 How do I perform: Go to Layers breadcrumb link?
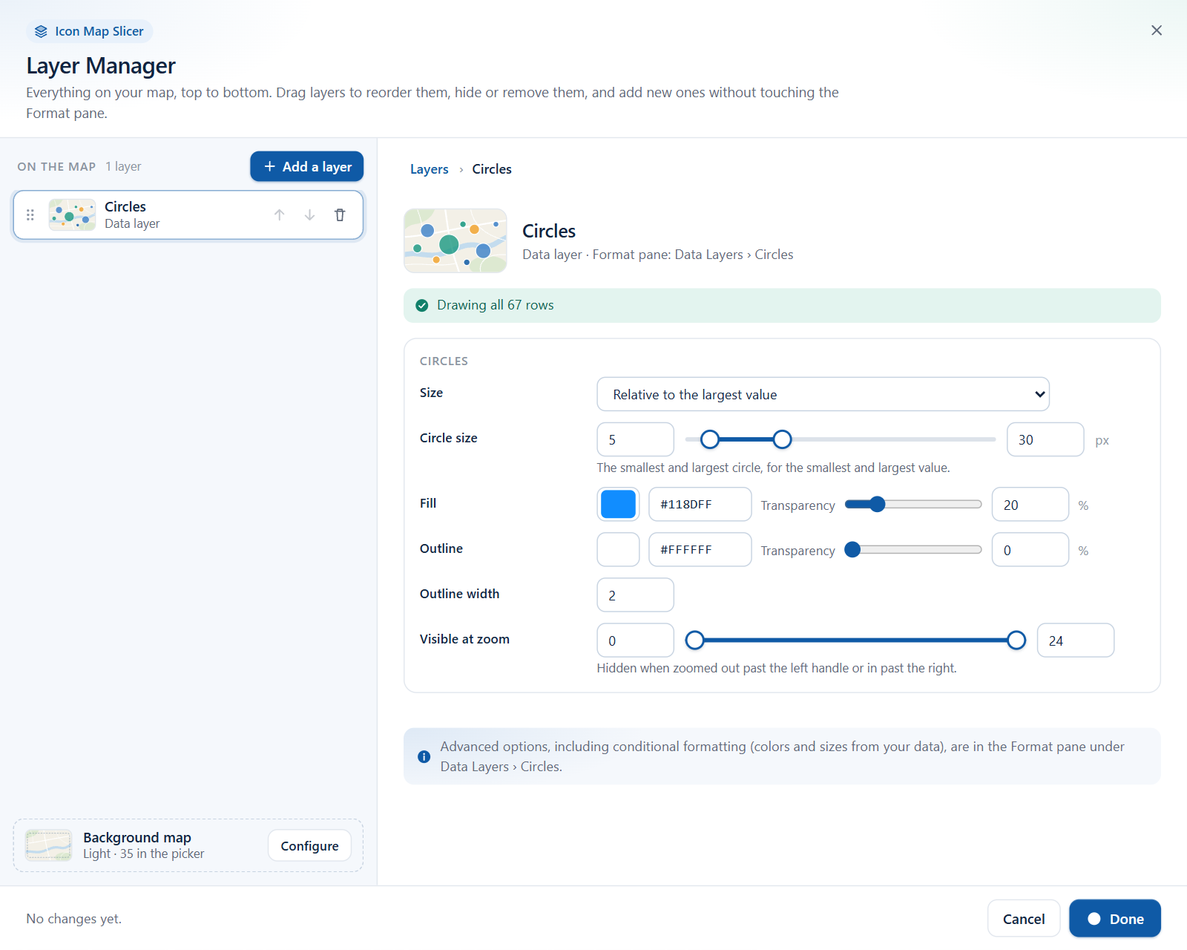(x=430, y=169)
